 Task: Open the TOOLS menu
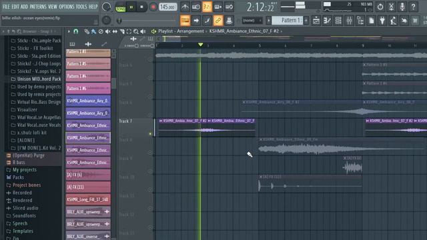click(x=81, y=7)
